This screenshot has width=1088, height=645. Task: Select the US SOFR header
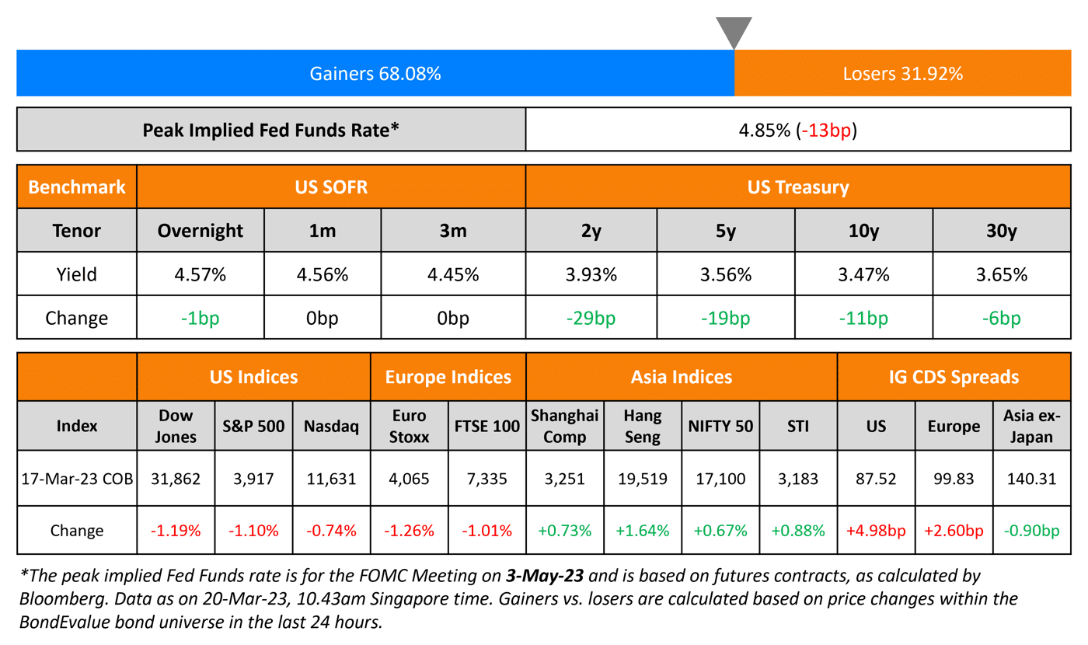click(331, 187)
